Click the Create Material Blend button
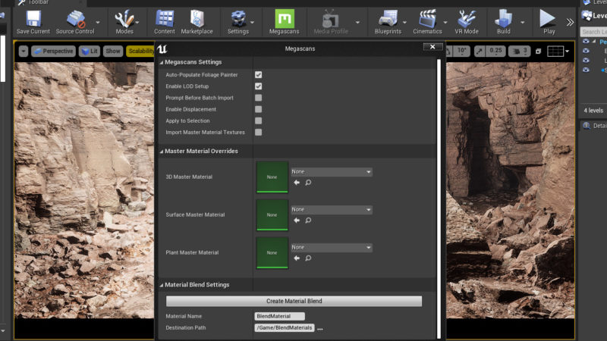The image size is (607, 341). 294,301
